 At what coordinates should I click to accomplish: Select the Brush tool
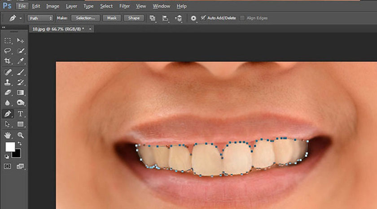click(21, 72)
